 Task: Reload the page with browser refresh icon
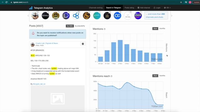click(x=6, y=2)
